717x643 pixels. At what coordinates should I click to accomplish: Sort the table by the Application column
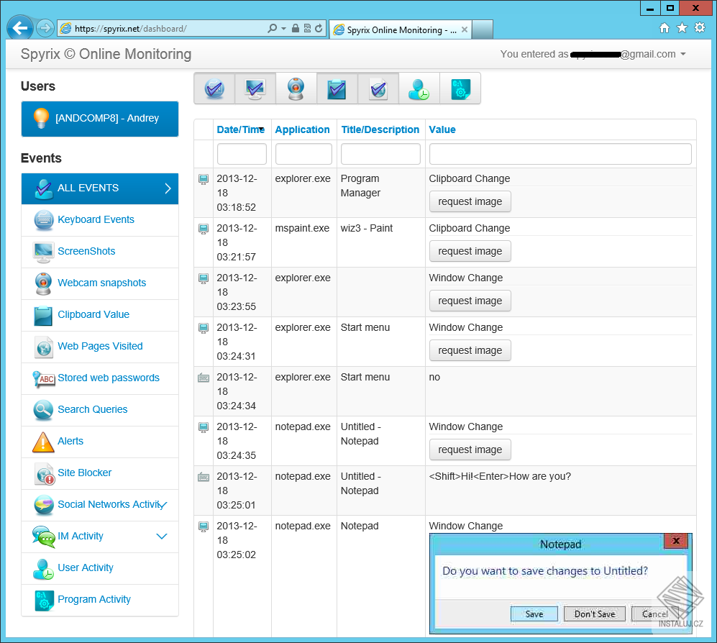[x=302, y=129]
